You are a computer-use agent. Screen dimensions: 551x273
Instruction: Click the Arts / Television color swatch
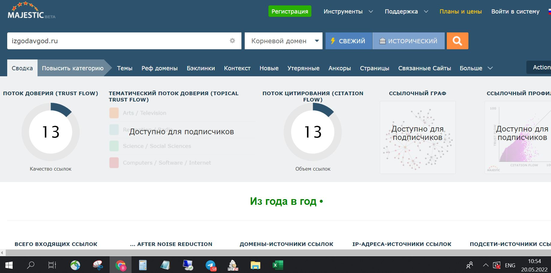point(114,113)
